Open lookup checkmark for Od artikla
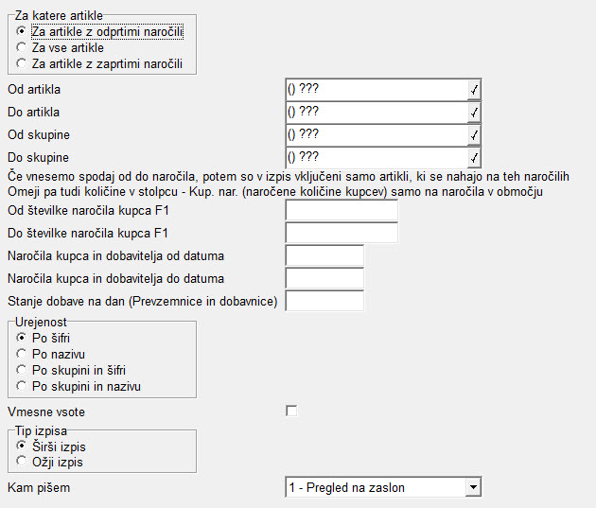The height and width of the screenshot is (508, 596). coord(474,90)
